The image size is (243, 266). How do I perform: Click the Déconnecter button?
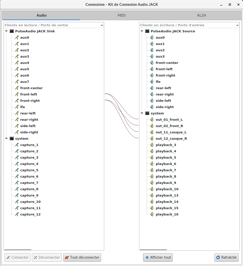pyautogui.click(x=47, y=257)
